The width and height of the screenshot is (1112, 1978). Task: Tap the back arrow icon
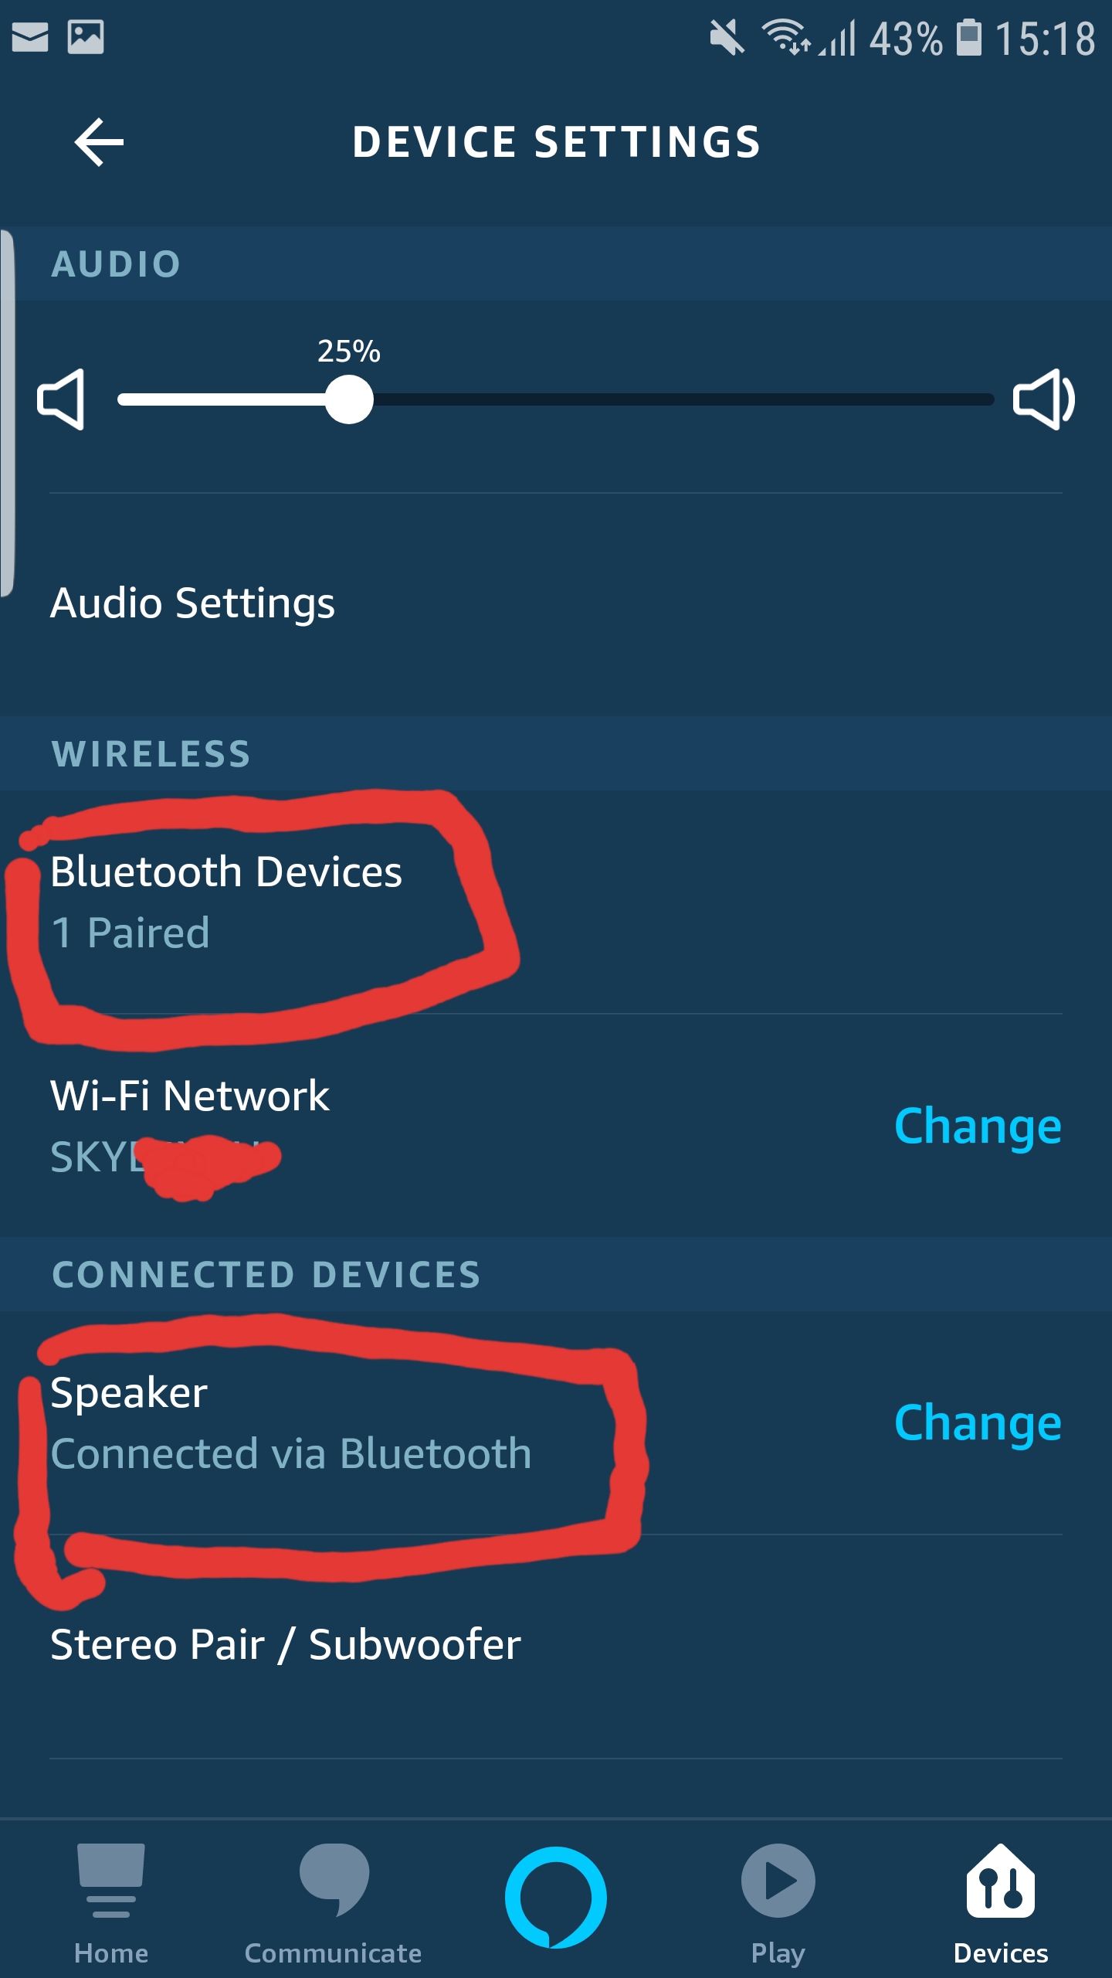[99, 142]
